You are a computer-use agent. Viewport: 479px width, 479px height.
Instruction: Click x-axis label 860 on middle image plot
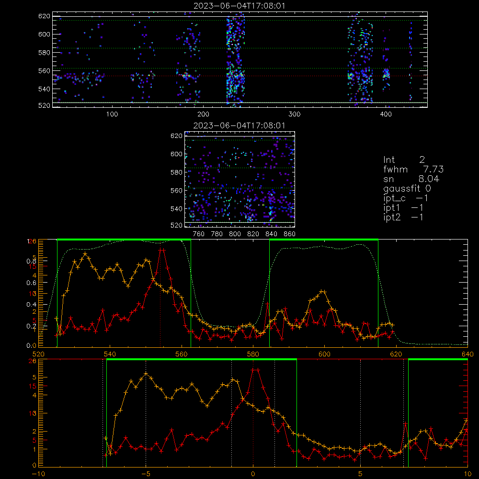290,234
